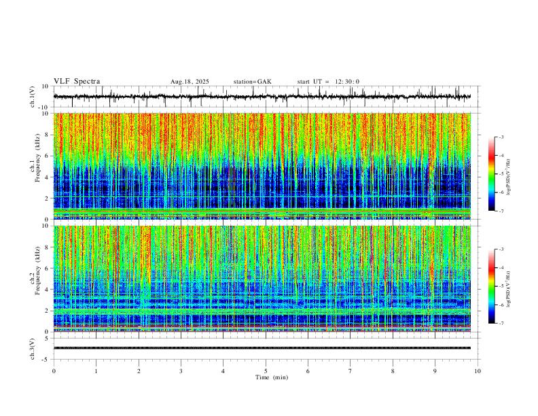Click the time axis tick label '10'
This screenshot has width=538, height=416.
478,371
